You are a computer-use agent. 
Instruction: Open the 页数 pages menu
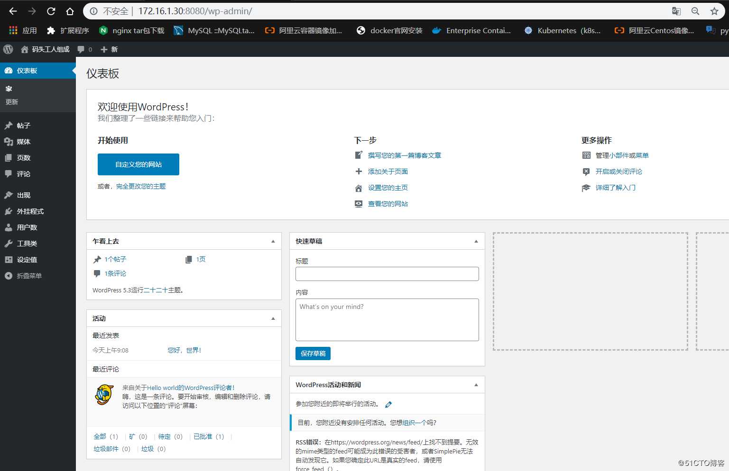(38, 158)
